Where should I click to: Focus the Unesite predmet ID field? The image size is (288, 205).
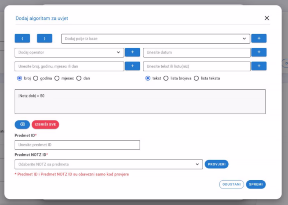click(77, 145)
